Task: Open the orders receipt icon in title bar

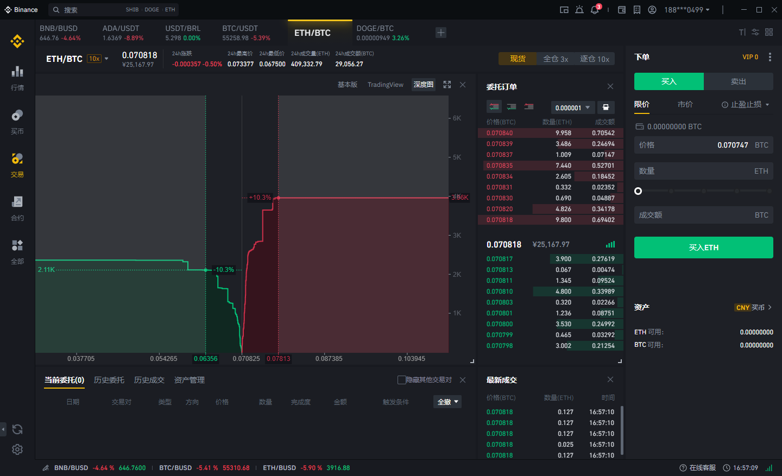Action: click(637, 10)
